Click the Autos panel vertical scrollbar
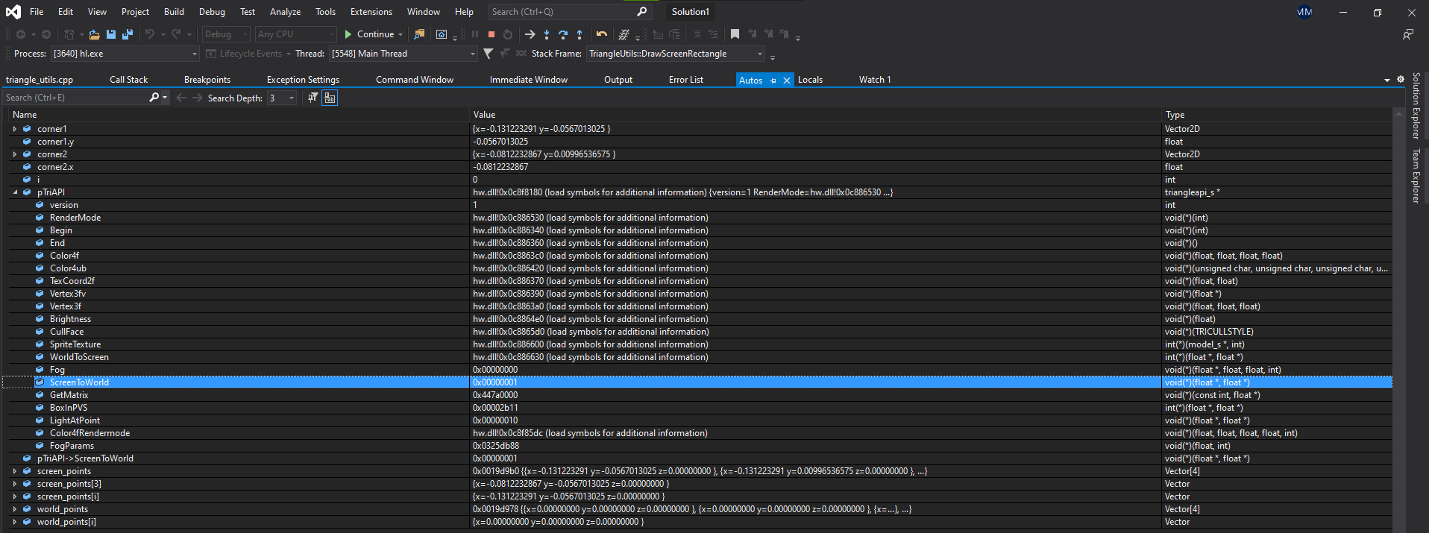This screenshot has width=1429, height=533. click(x=1398, y=319)
